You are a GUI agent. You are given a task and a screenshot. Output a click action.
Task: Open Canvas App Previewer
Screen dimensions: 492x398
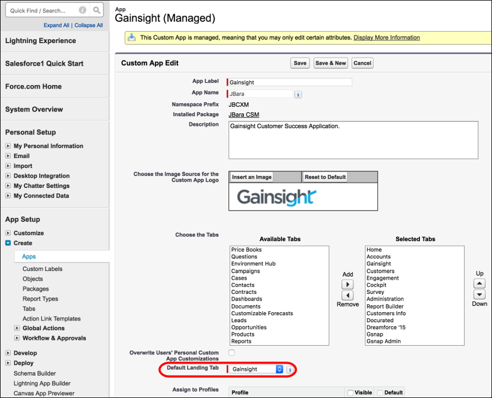44,393
